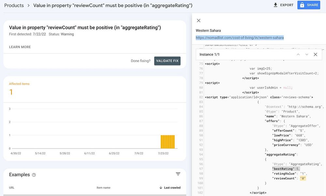
Task: Click the "ratingValue" code line
Action: pos(289,174)
